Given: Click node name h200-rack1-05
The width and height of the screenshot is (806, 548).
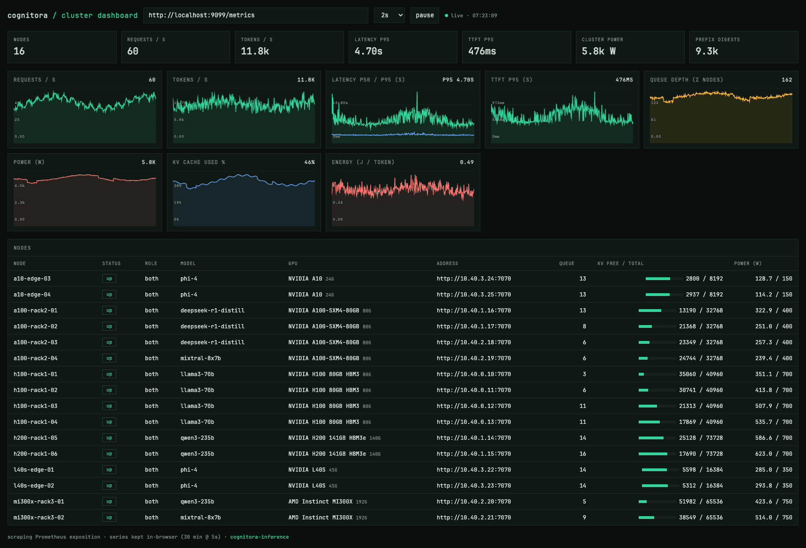Looking at the screenshot, I should 36,438.
